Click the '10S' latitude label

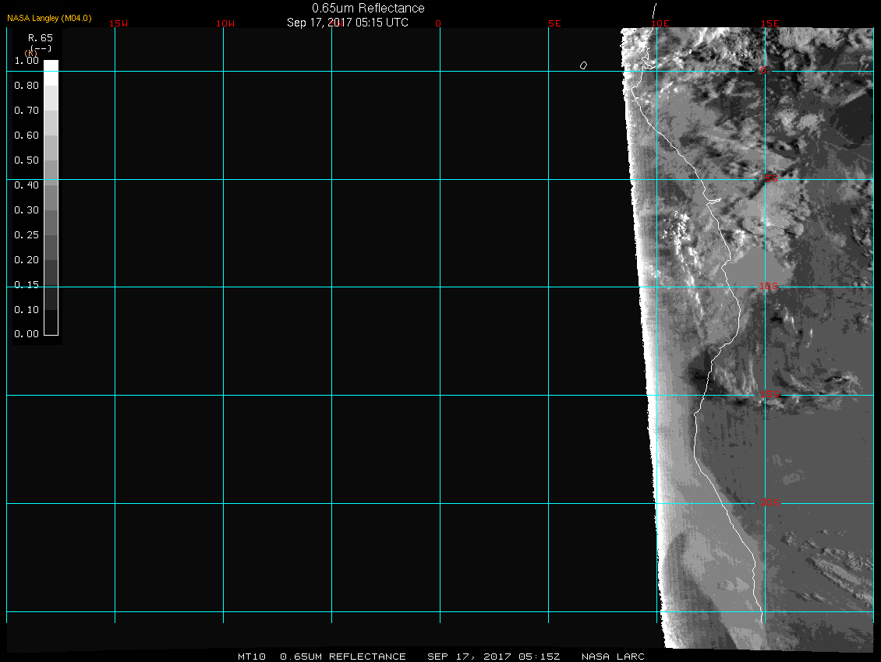coord(769,287)
